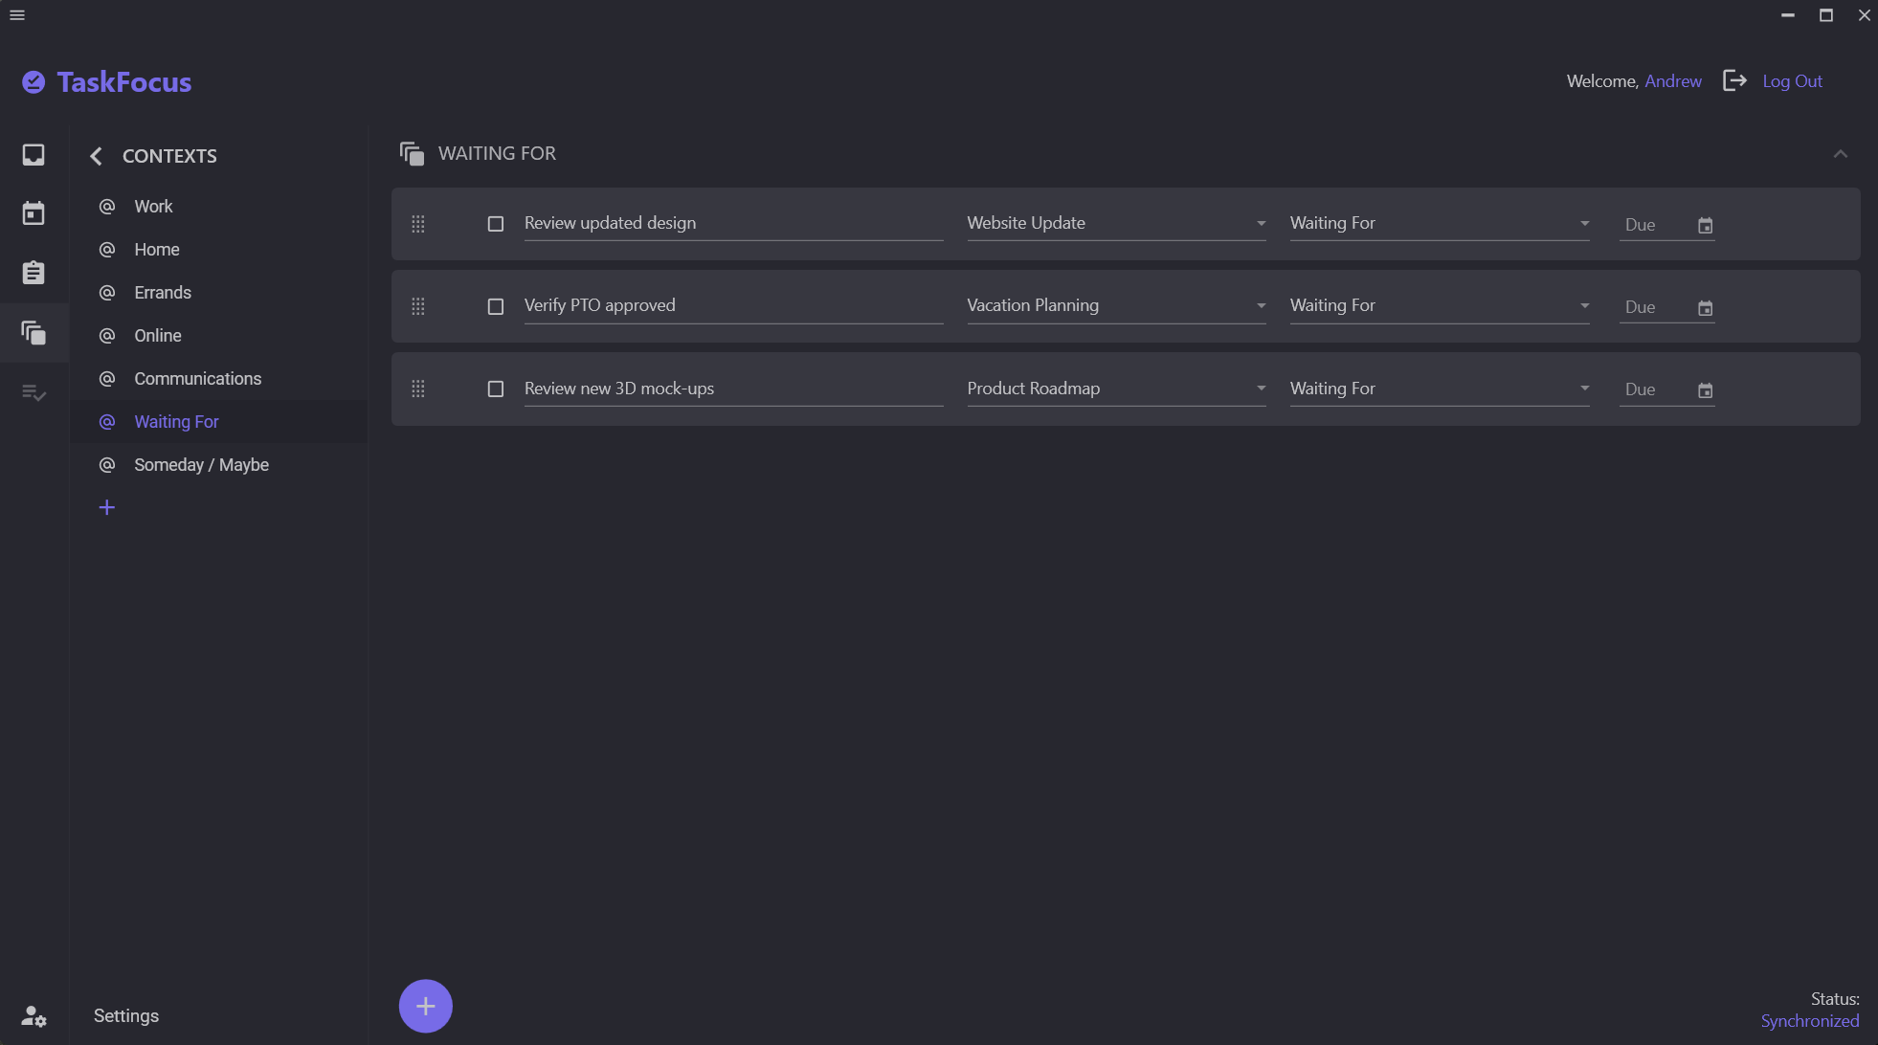This screenshot has width=1878, height=1045.
Task: Select the Communications context
Action: pyautogui.click(x=197, y=379)
